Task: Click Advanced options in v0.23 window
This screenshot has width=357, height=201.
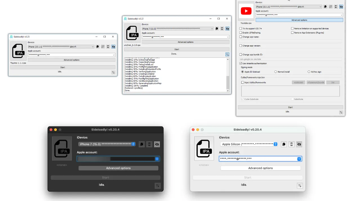Action: 72,60
